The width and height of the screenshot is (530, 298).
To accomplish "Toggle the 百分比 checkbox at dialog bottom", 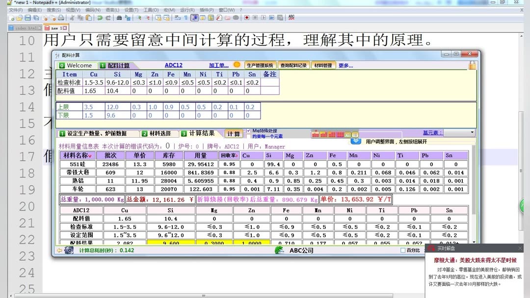I will click(402, 249).
